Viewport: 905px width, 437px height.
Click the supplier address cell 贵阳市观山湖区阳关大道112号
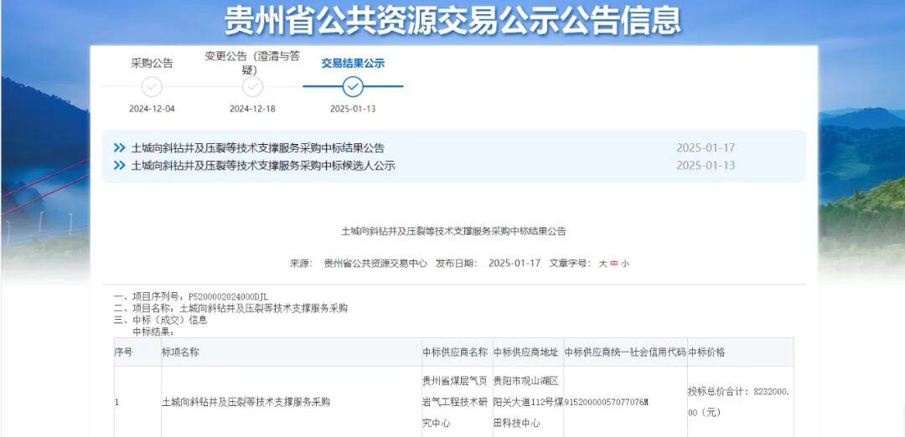click(x=528, y=403)
